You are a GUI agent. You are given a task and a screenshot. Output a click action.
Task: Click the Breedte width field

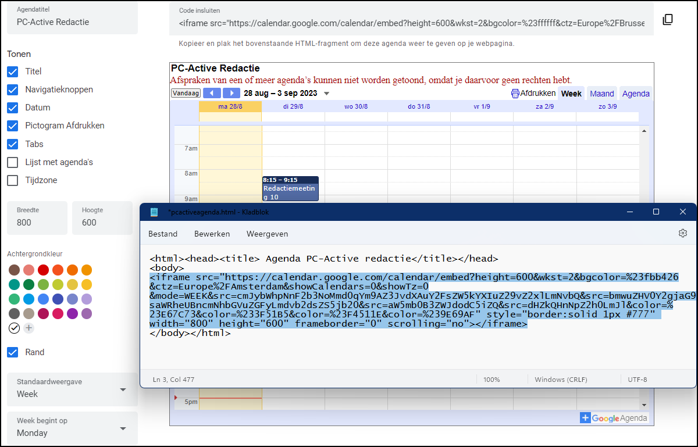coord(37,218)
